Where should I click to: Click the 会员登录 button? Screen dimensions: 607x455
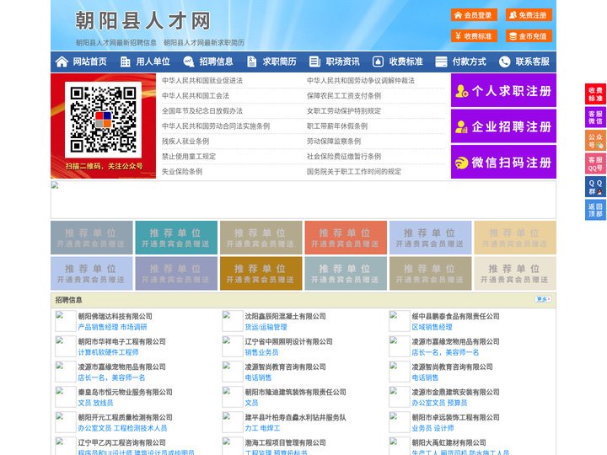[474, 15]
